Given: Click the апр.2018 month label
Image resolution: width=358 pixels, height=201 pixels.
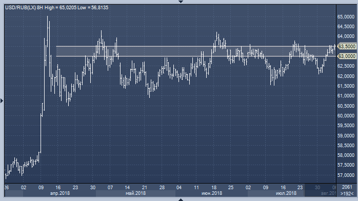Looking at the screenshot, I should pos(60,193).
